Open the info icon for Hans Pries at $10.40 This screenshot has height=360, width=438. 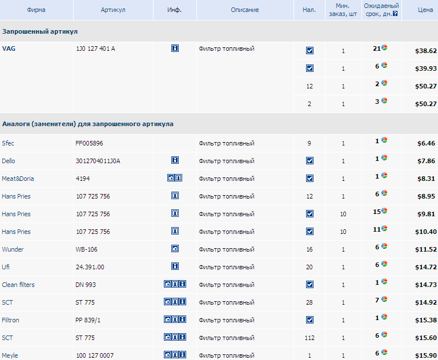click(175, 231)
